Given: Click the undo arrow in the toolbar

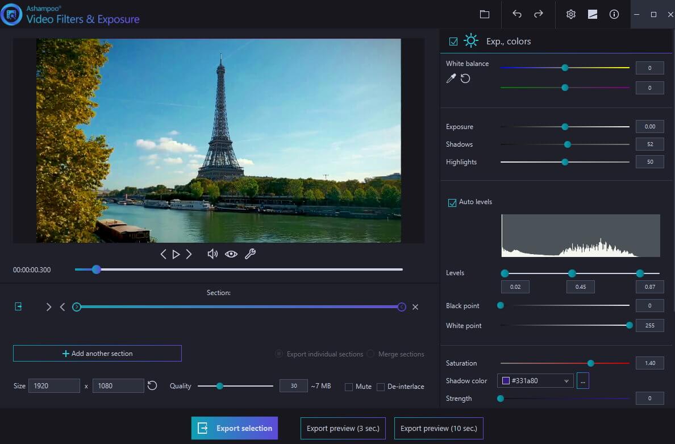Looking at the screenshot, I should point(517,14).
